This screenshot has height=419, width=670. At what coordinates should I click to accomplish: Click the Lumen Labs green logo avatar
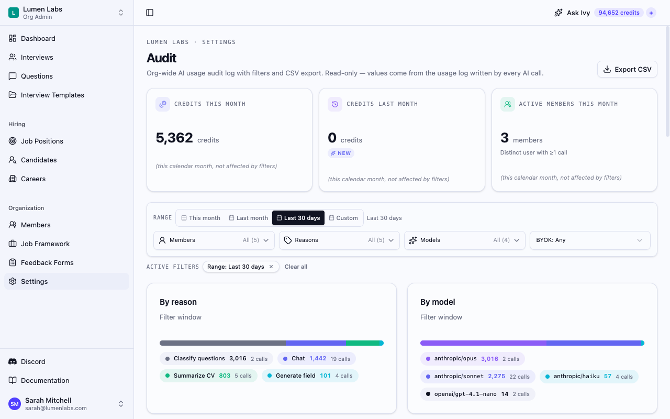tap(14, 13)
